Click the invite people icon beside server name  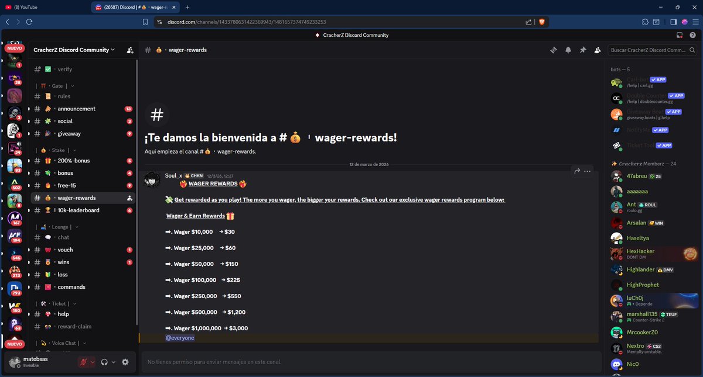tap(129, 50)
